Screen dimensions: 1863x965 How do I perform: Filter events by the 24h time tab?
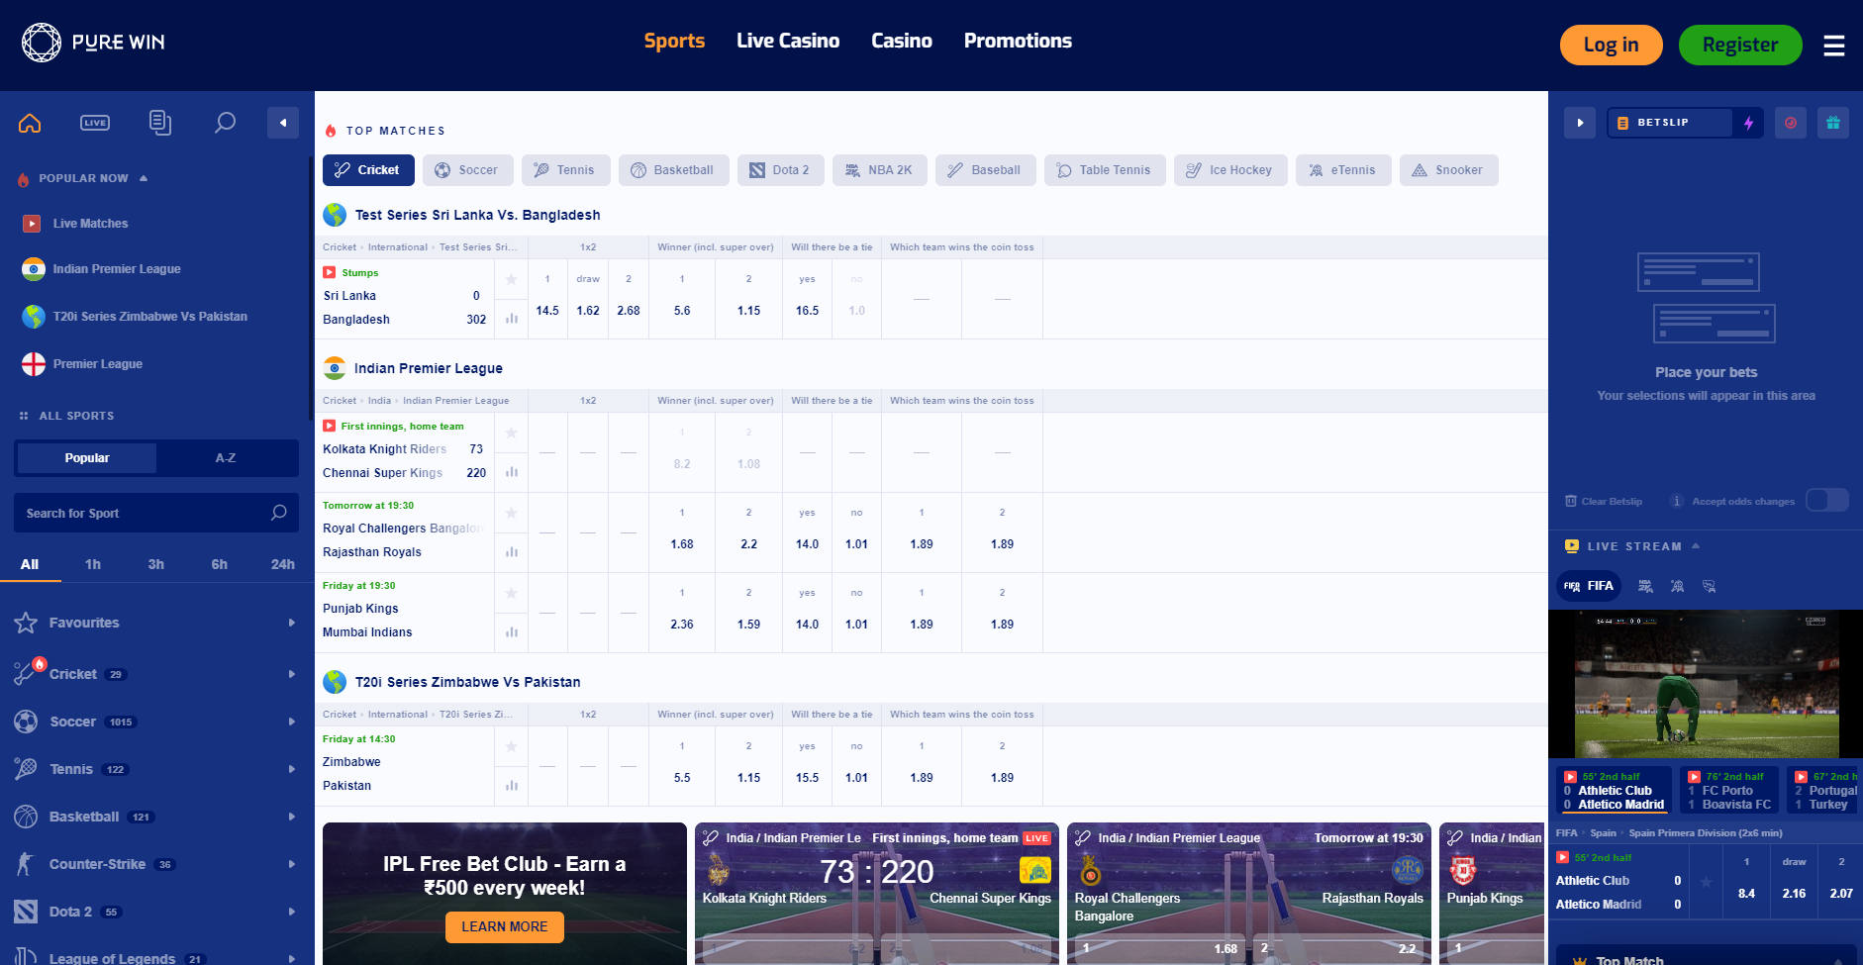[283, 564]
